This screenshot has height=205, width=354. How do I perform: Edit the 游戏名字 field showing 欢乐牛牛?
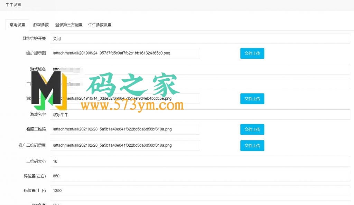coord(200,115)
